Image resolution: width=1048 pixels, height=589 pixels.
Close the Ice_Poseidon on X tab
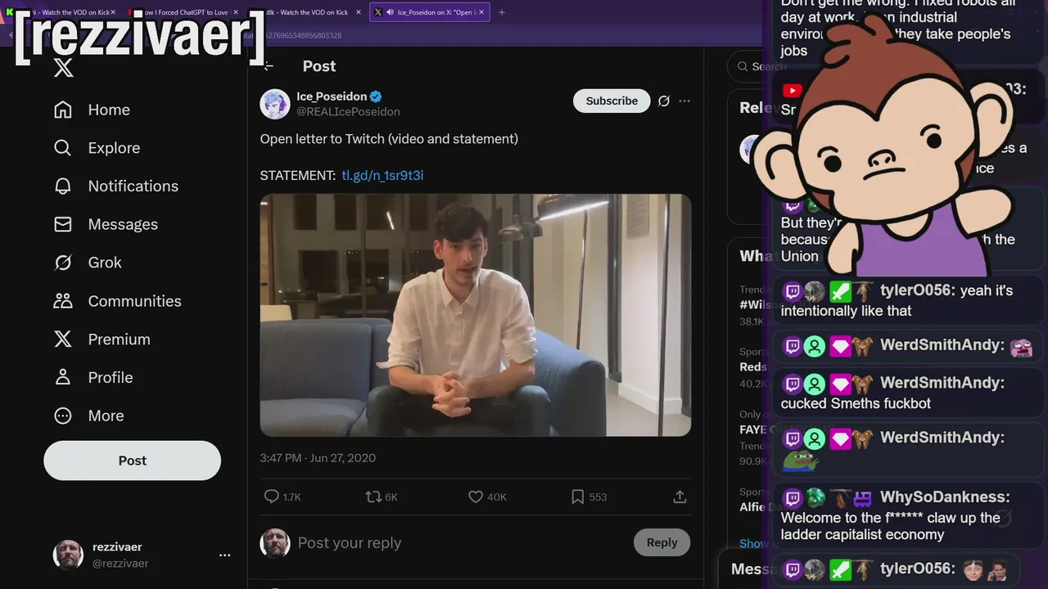click(x=481, y=12)
